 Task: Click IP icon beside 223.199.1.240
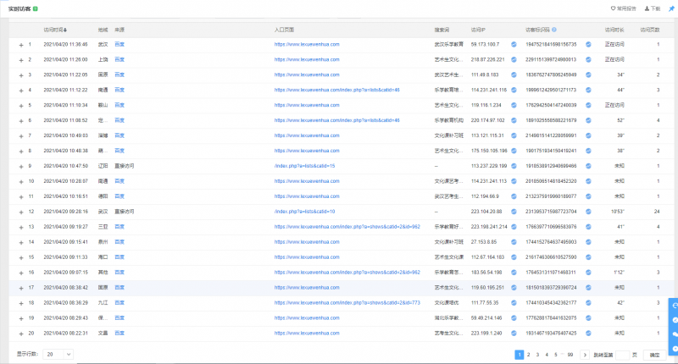click(514, 333)
